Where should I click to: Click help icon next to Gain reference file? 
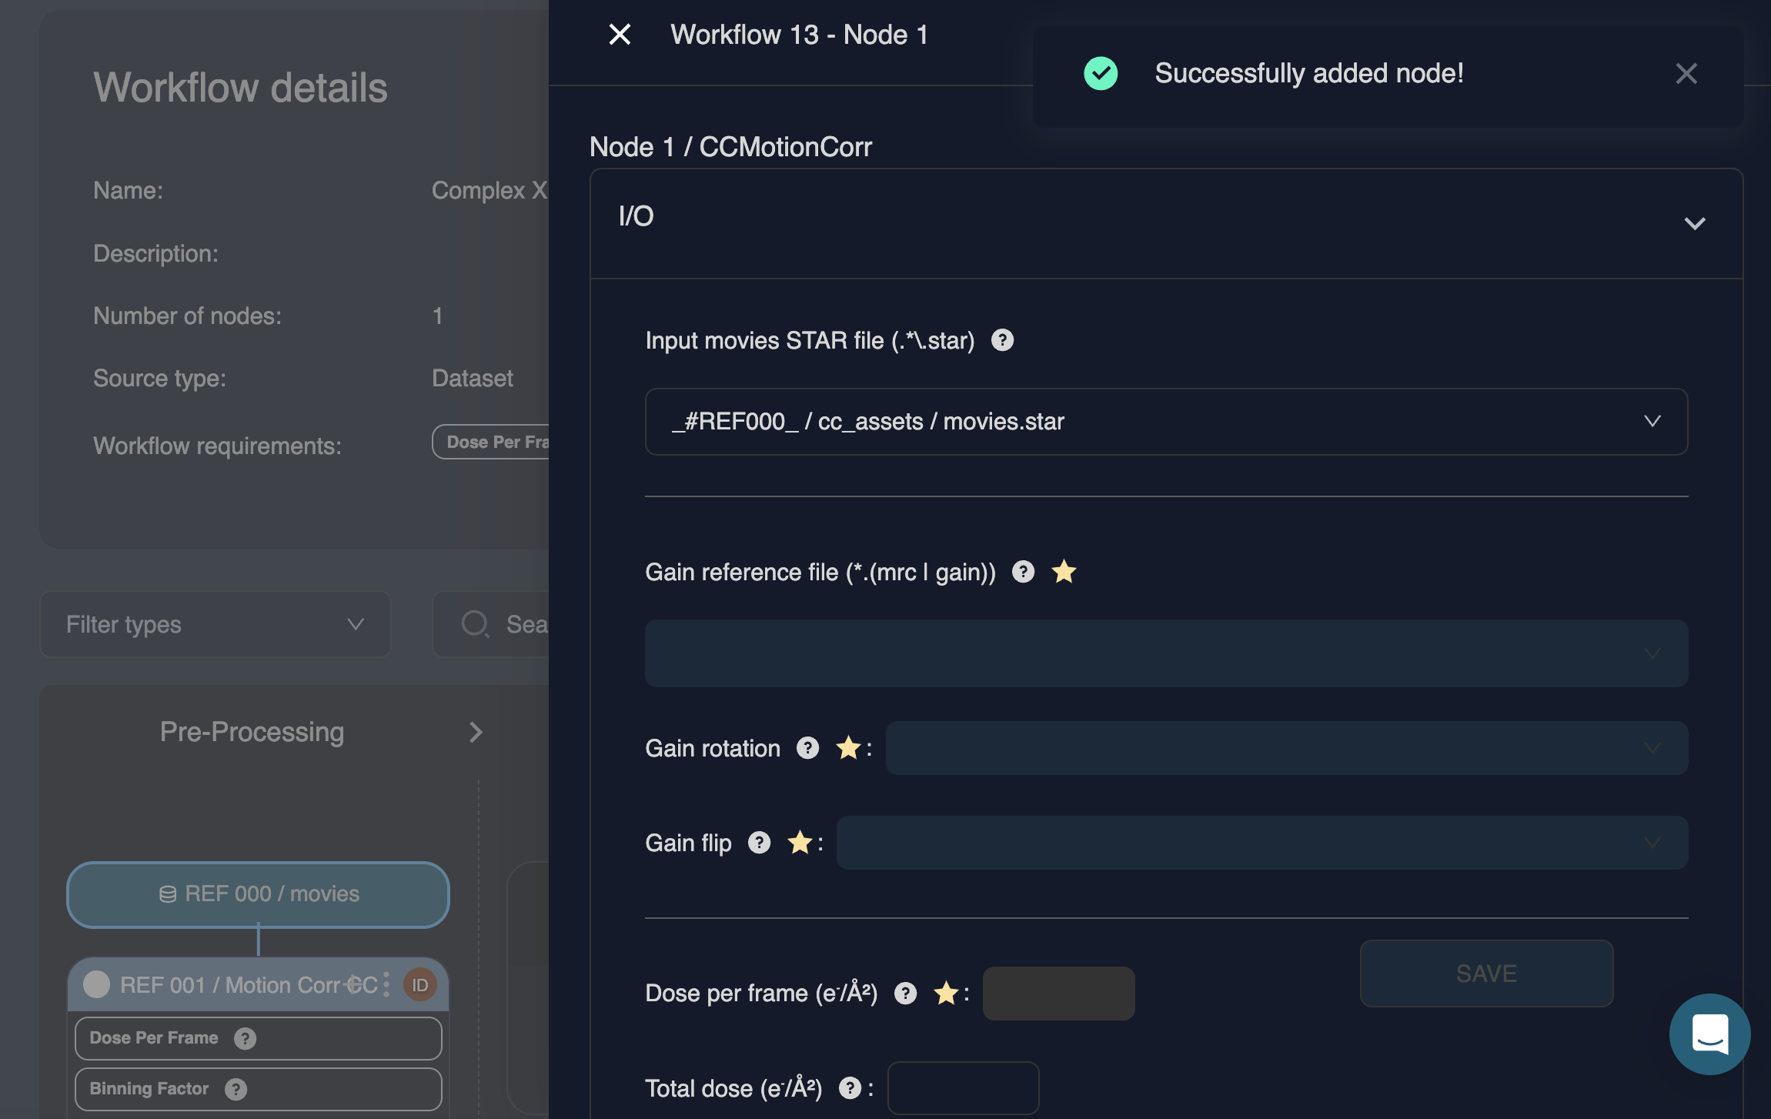click(1023, 572)
